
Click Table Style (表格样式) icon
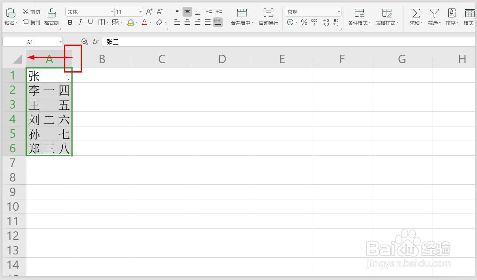[x=387, y=13]
